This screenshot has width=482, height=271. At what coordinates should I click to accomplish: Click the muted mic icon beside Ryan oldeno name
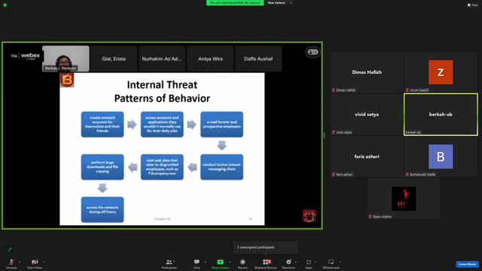[371, 217]
